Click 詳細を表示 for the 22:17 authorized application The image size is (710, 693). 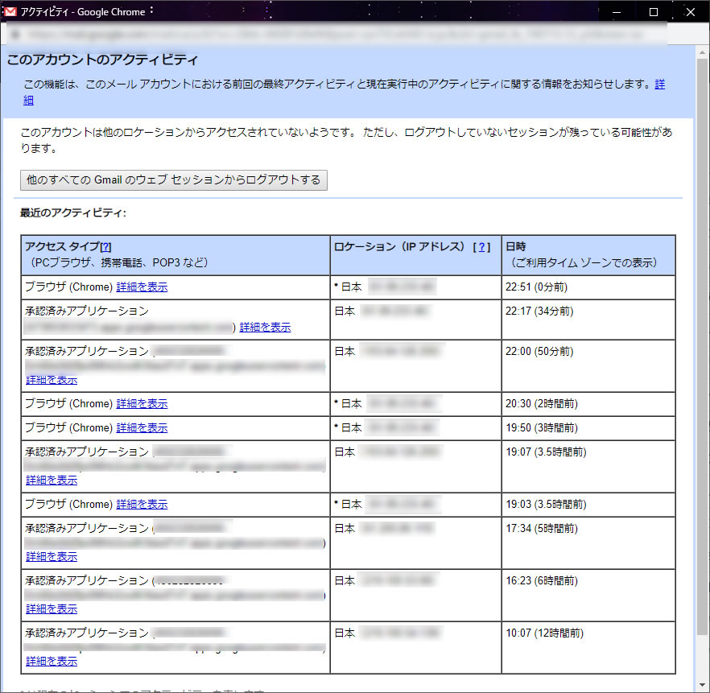coord(265,328)
